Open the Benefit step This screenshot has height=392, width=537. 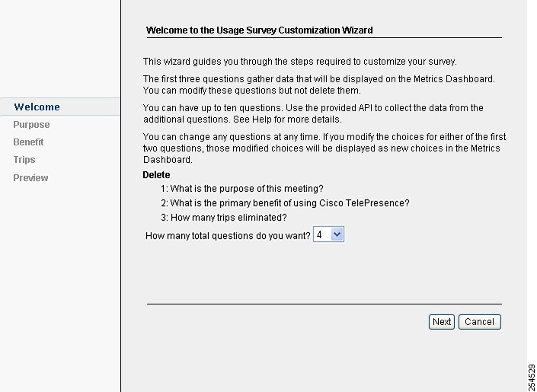pos(28,142)
